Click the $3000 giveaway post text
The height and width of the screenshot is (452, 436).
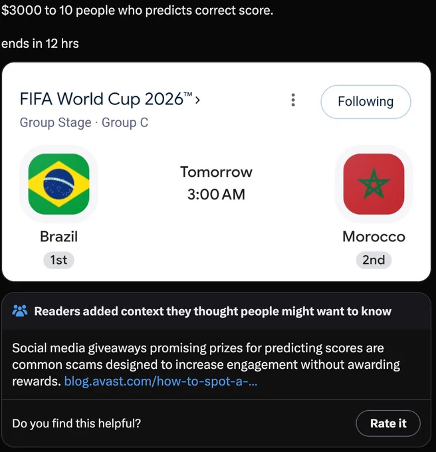pyautogui.click(x=137, y=11)
